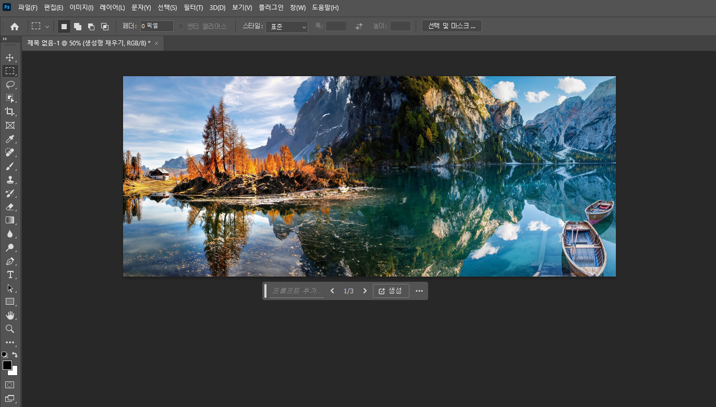Click the 생성 generate button

391,291
